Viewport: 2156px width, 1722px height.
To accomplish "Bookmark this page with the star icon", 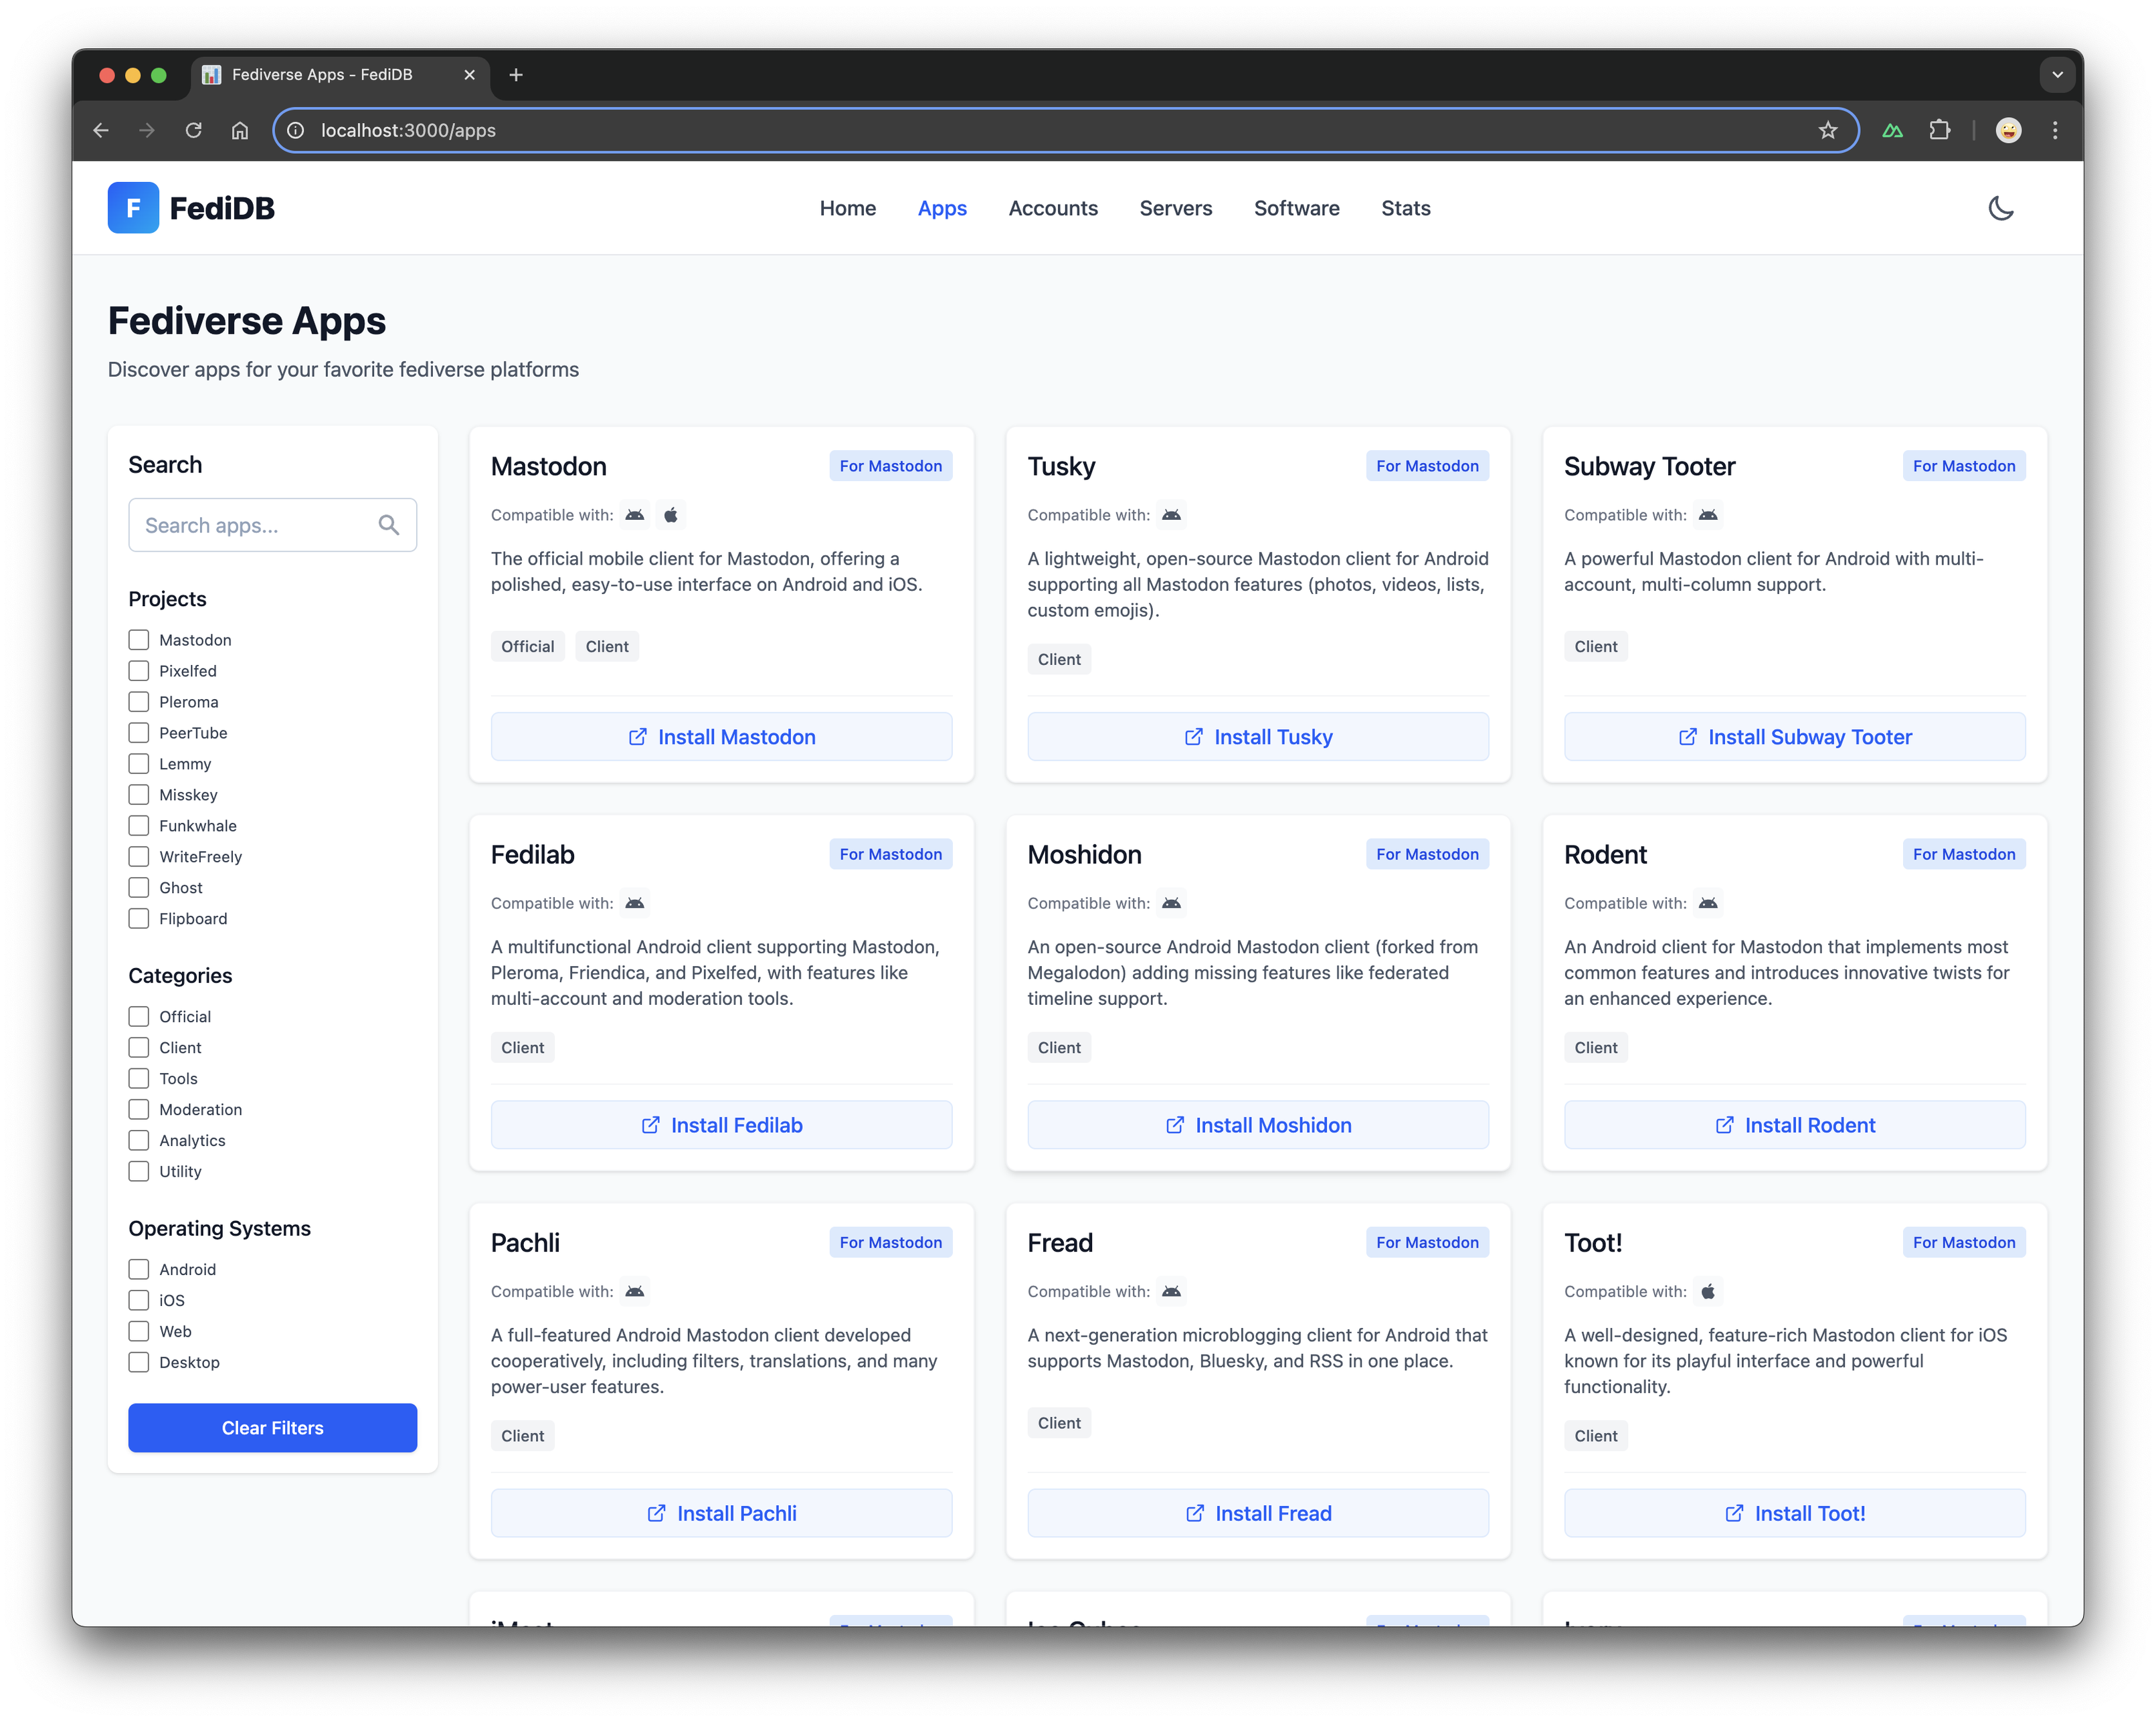I will pos(1828,130).
